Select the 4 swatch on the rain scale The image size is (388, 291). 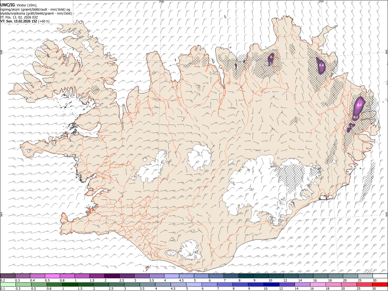pos(162,284)
